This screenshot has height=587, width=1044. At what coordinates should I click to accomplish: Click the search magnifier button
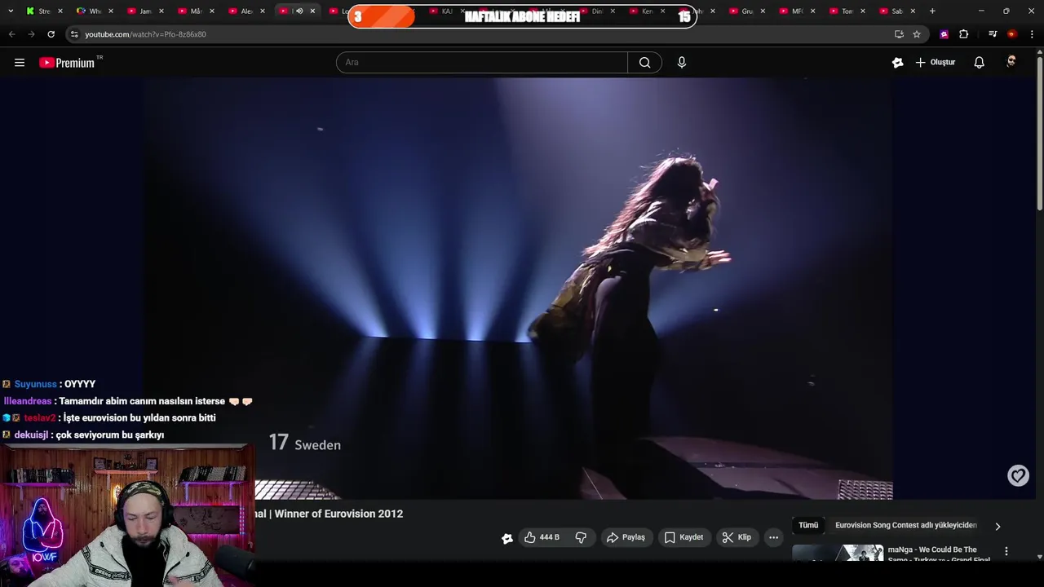tap(644, 63)
